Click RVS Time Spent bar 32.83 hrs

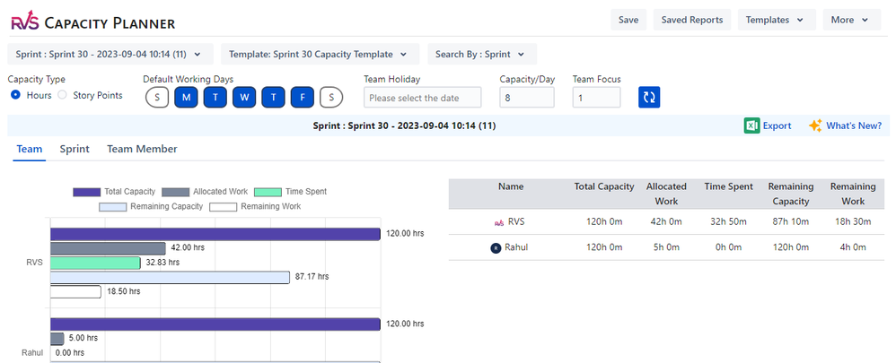95,264
